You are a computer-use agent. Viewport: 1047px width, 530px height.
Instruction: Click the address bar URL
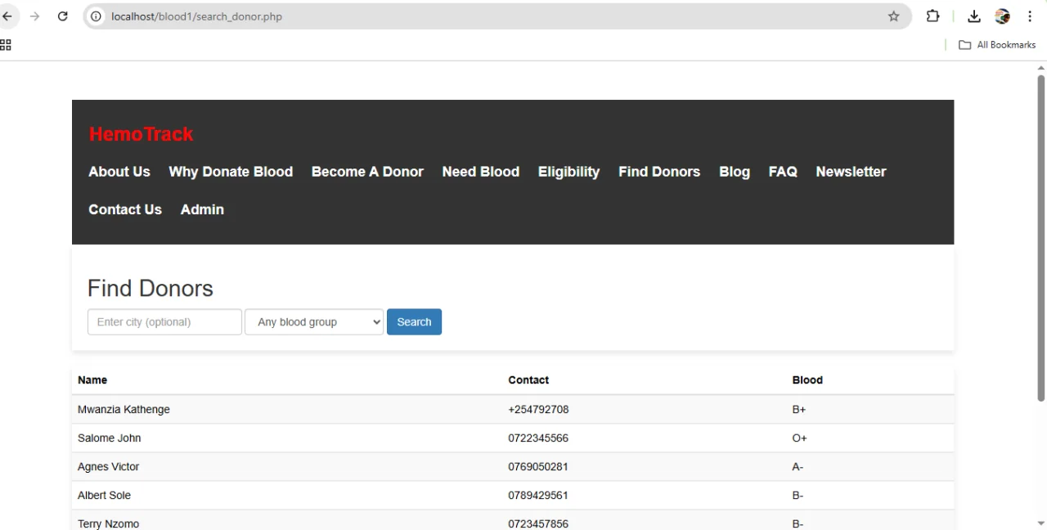[x=196, y=16]
